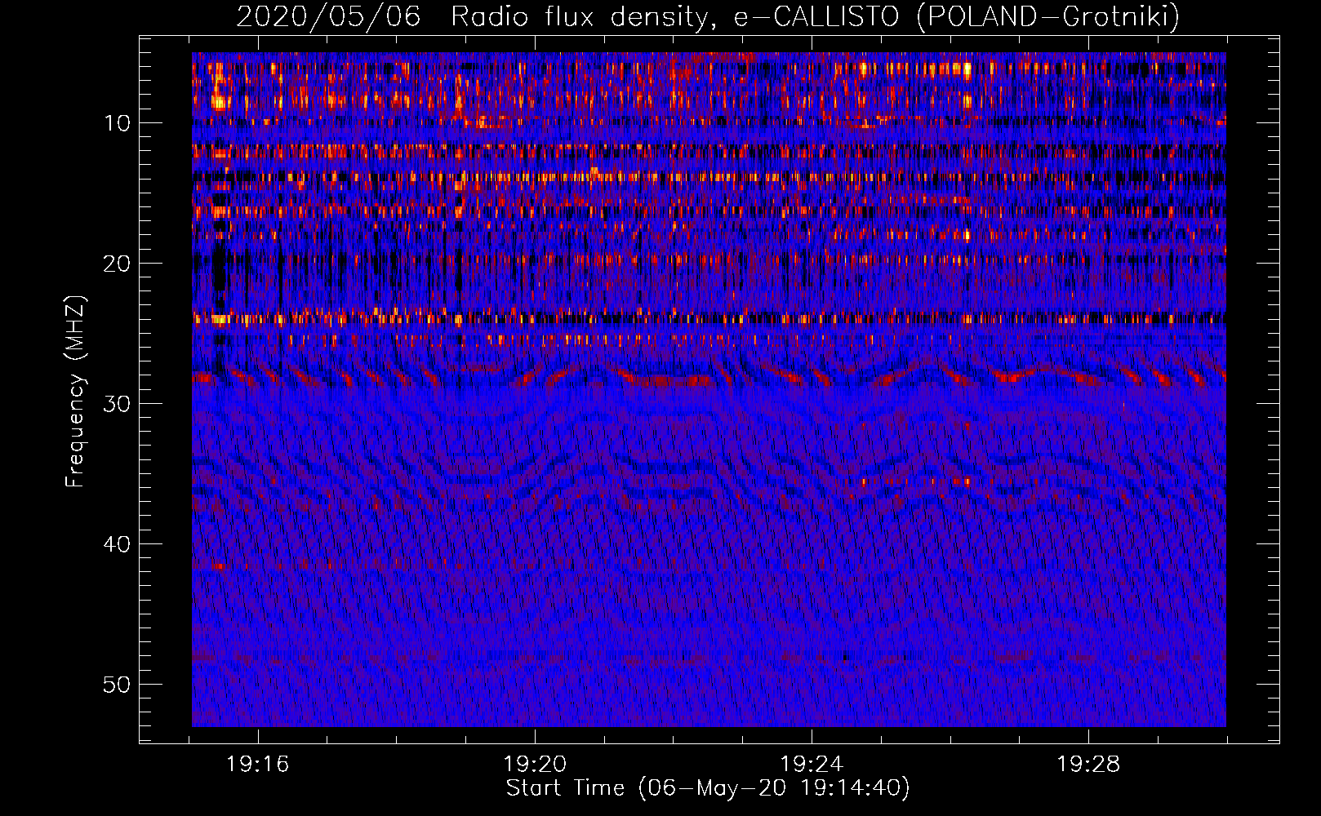This screenshot has width=1321, height=816.
Task: Click the 19:16 time tick label
Action: click(x=258, y=765)
